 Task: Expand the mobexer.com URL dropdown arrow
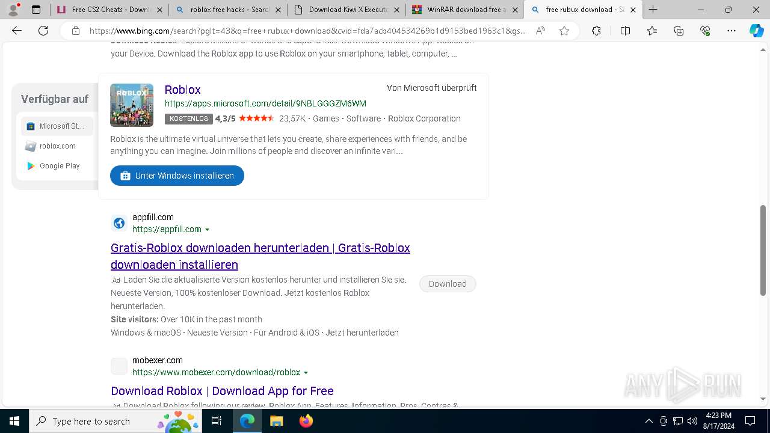tap(306, 373)
